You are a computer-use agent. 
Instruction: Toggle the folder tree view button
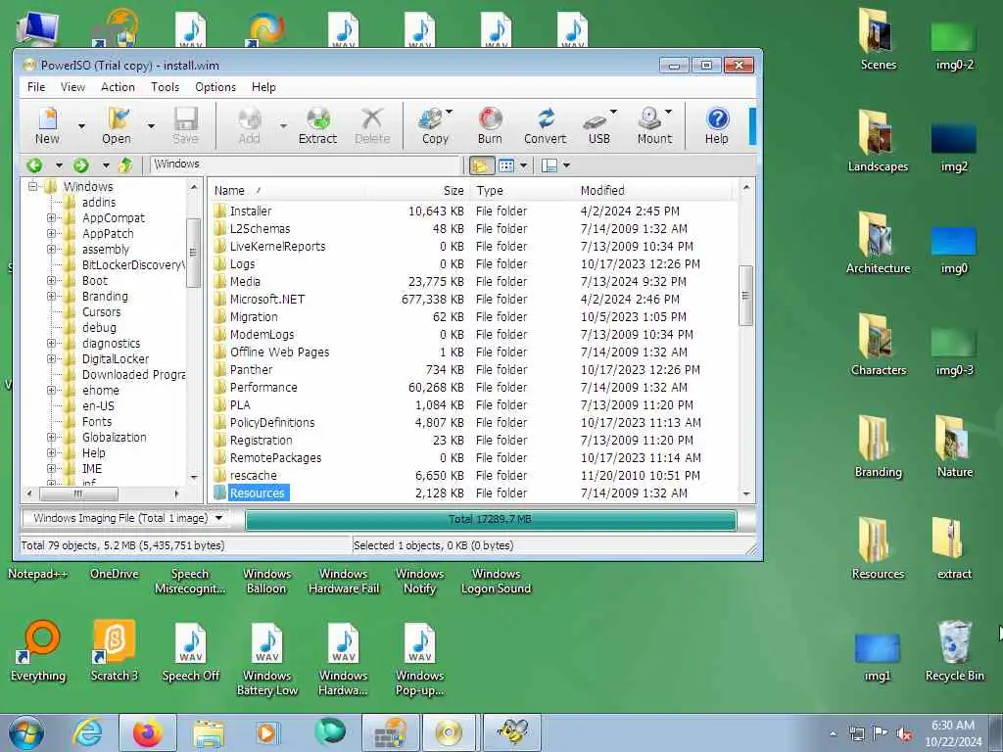pyautogui.click(x=480, y=165)
